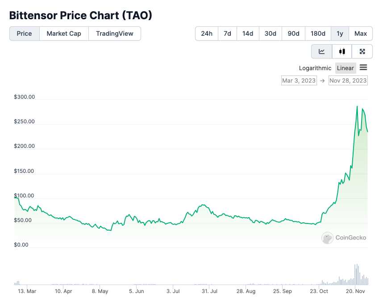Image resolution: width=383 pixels, height=302 pixels.
Task: Open the TradingView tab
Action: pos(115,34)
